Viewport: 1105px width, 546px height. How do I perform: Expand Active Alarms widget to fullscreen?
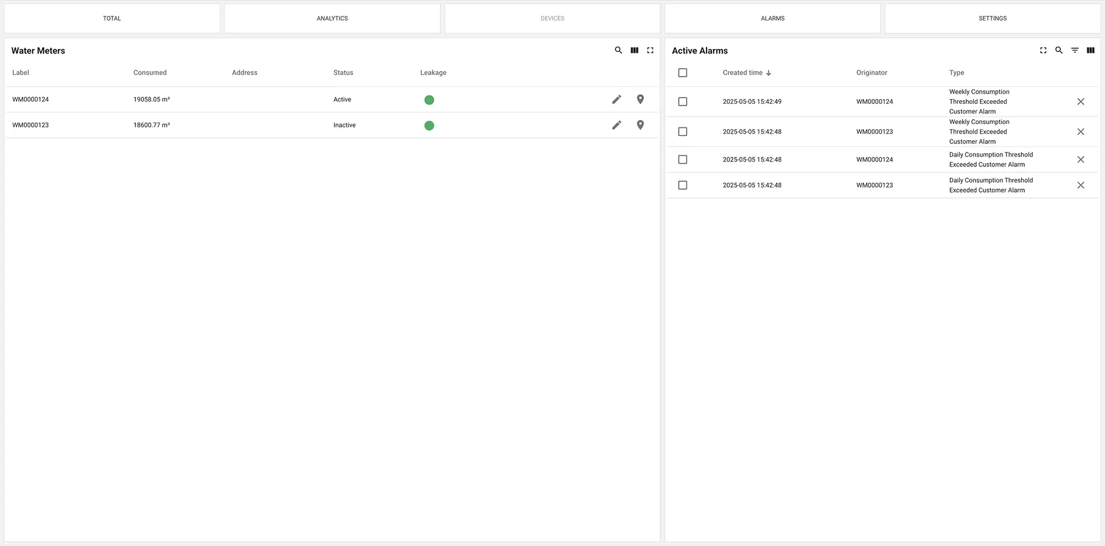tap(1043, 50)
